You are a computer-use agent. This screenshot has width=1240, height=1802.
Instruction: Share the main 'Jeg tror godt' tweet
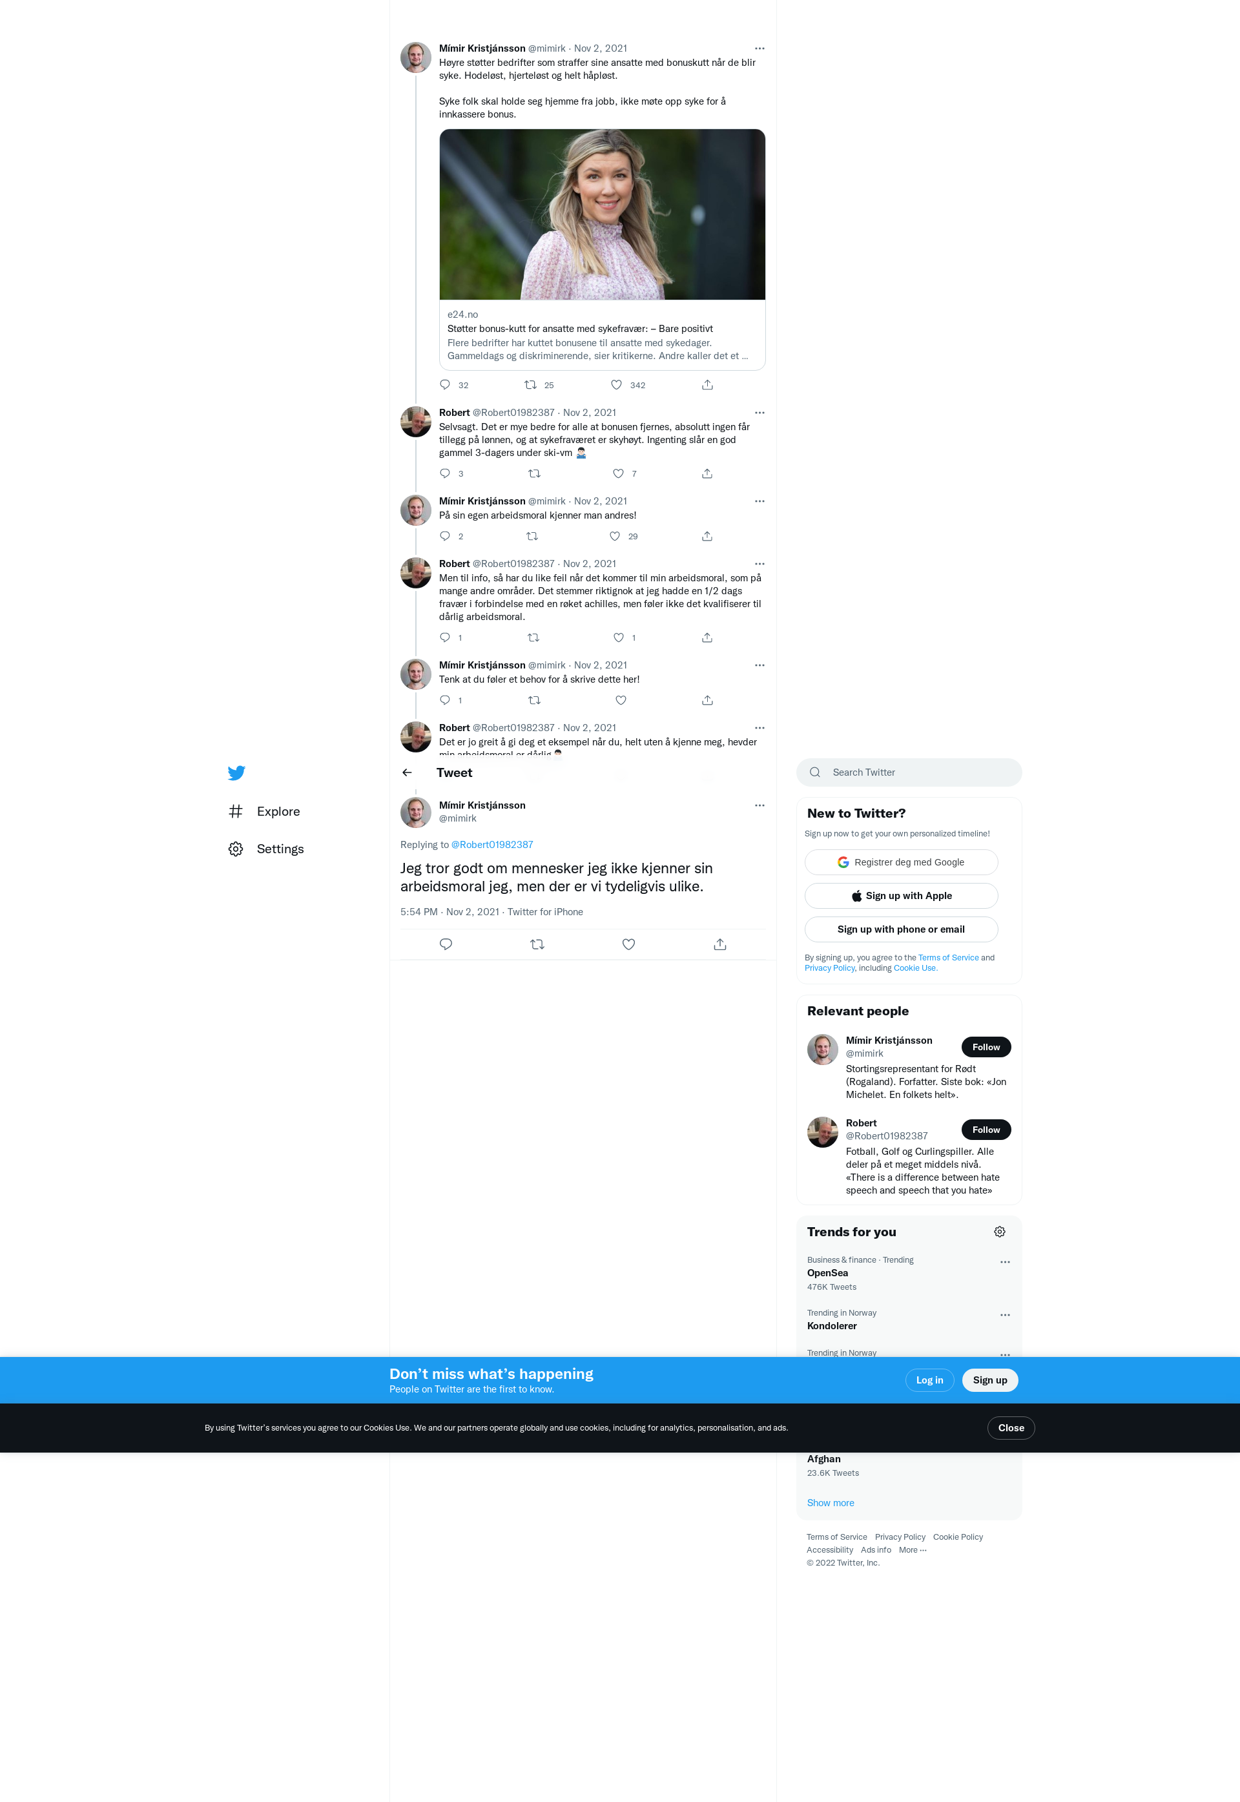click(x=720, y=944)
